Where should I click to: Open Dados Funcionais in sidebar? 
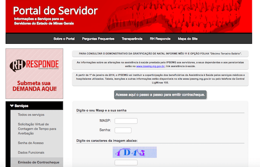tap(31, 152)
